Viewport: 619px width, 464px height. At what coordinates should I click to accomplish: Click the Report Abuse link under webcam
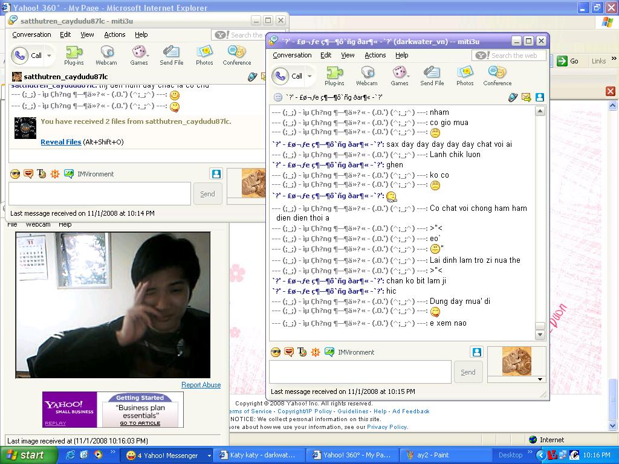[201, 385]
